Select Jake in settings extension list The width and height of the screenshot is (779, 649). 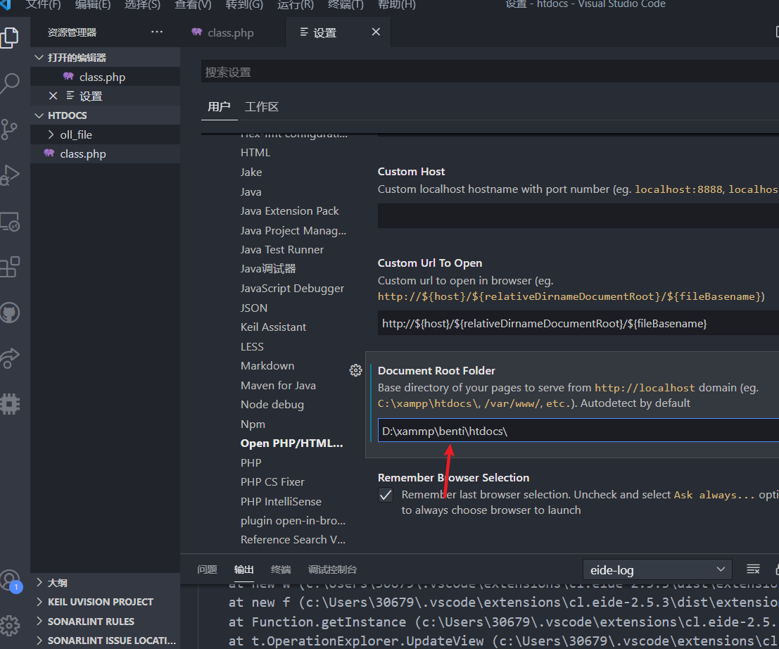251,172
